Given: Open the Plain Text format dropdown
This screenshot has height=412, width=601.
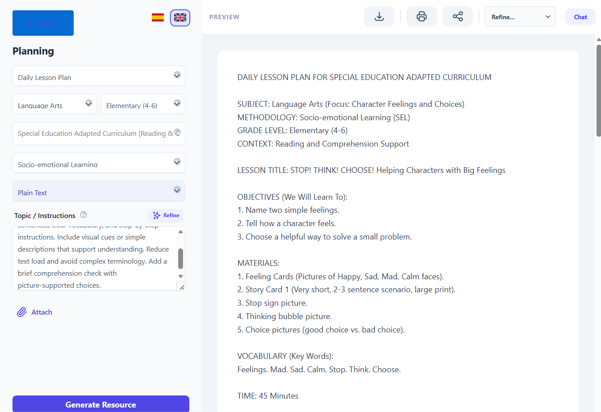Looking at the screenshot, I should click(x=99, y=191).
